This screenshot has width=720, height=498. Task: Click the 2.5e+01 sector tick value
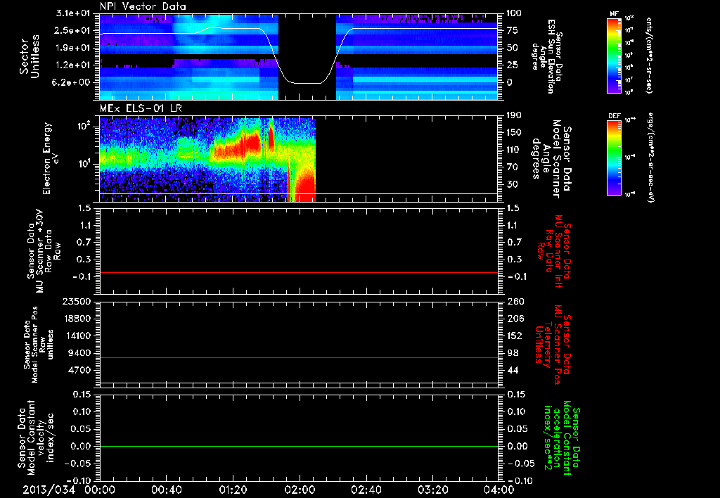(x=73, y=30)
